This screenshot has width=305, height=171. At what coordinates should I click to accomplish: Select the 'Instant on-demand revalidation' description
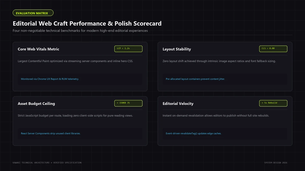coord(216,116)
